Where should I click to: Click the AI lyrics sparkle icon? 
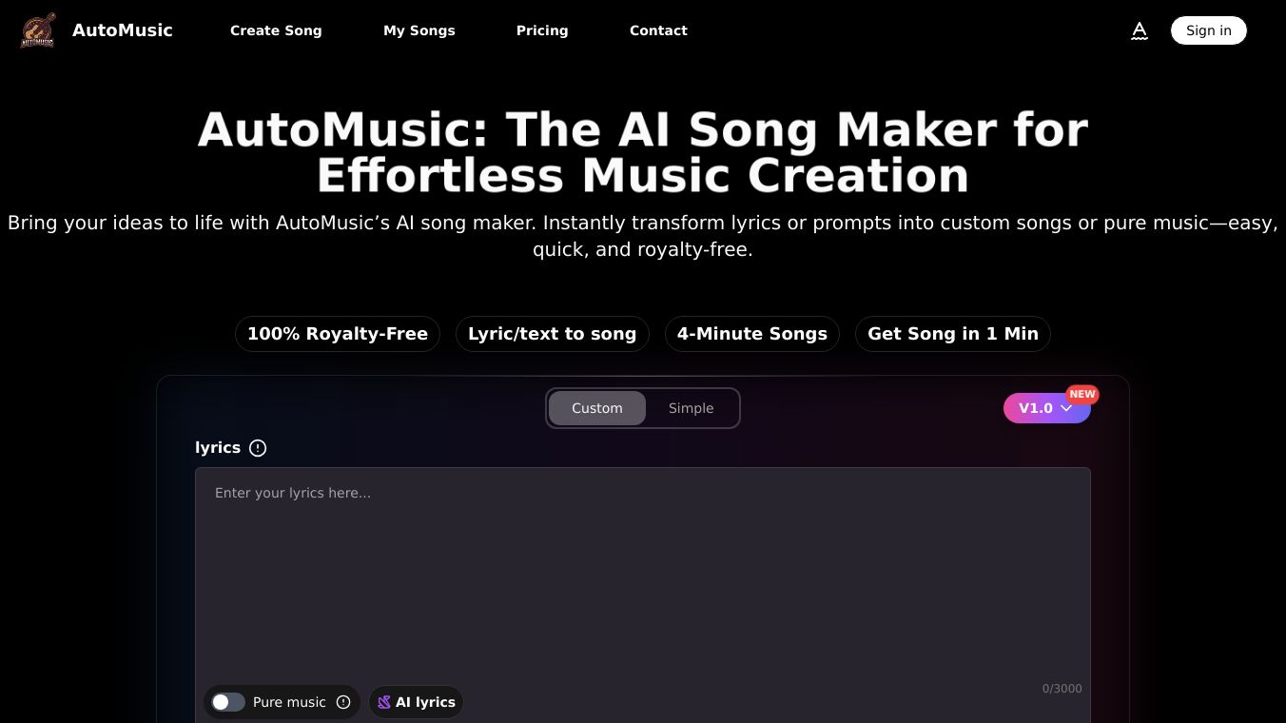tap(384, 702)
